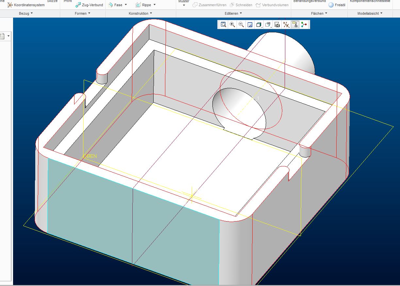Click the Zoom In magnifier icon
The width and height of the screenshot is (400, 286).
232,25
